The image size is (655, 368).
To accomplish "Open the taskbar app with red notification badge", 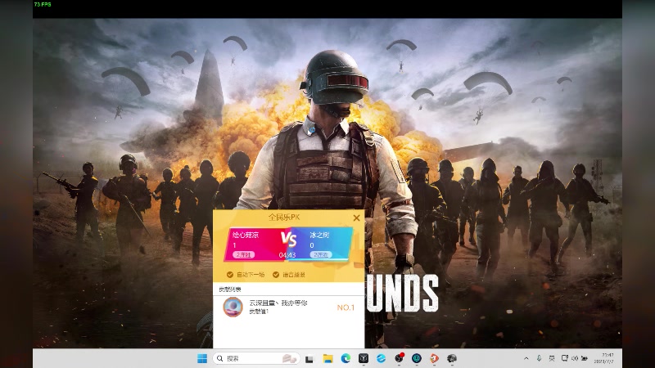I will pos(399,358).
